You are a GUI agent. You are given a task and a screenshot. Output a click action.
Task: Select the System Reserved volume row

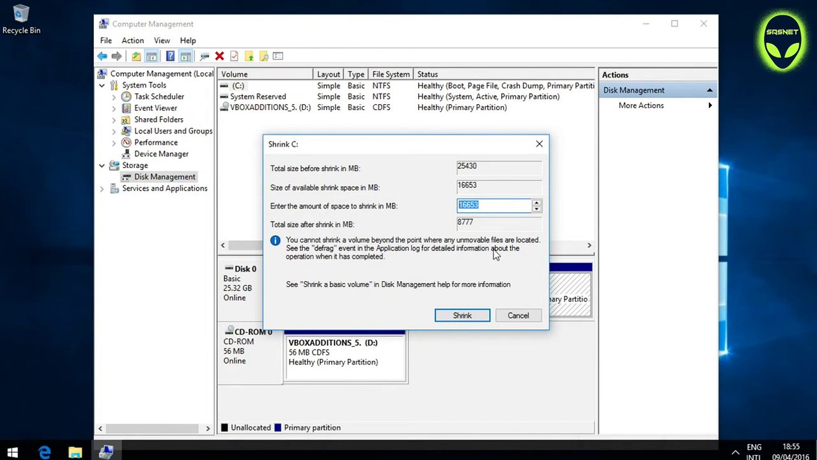407,96
